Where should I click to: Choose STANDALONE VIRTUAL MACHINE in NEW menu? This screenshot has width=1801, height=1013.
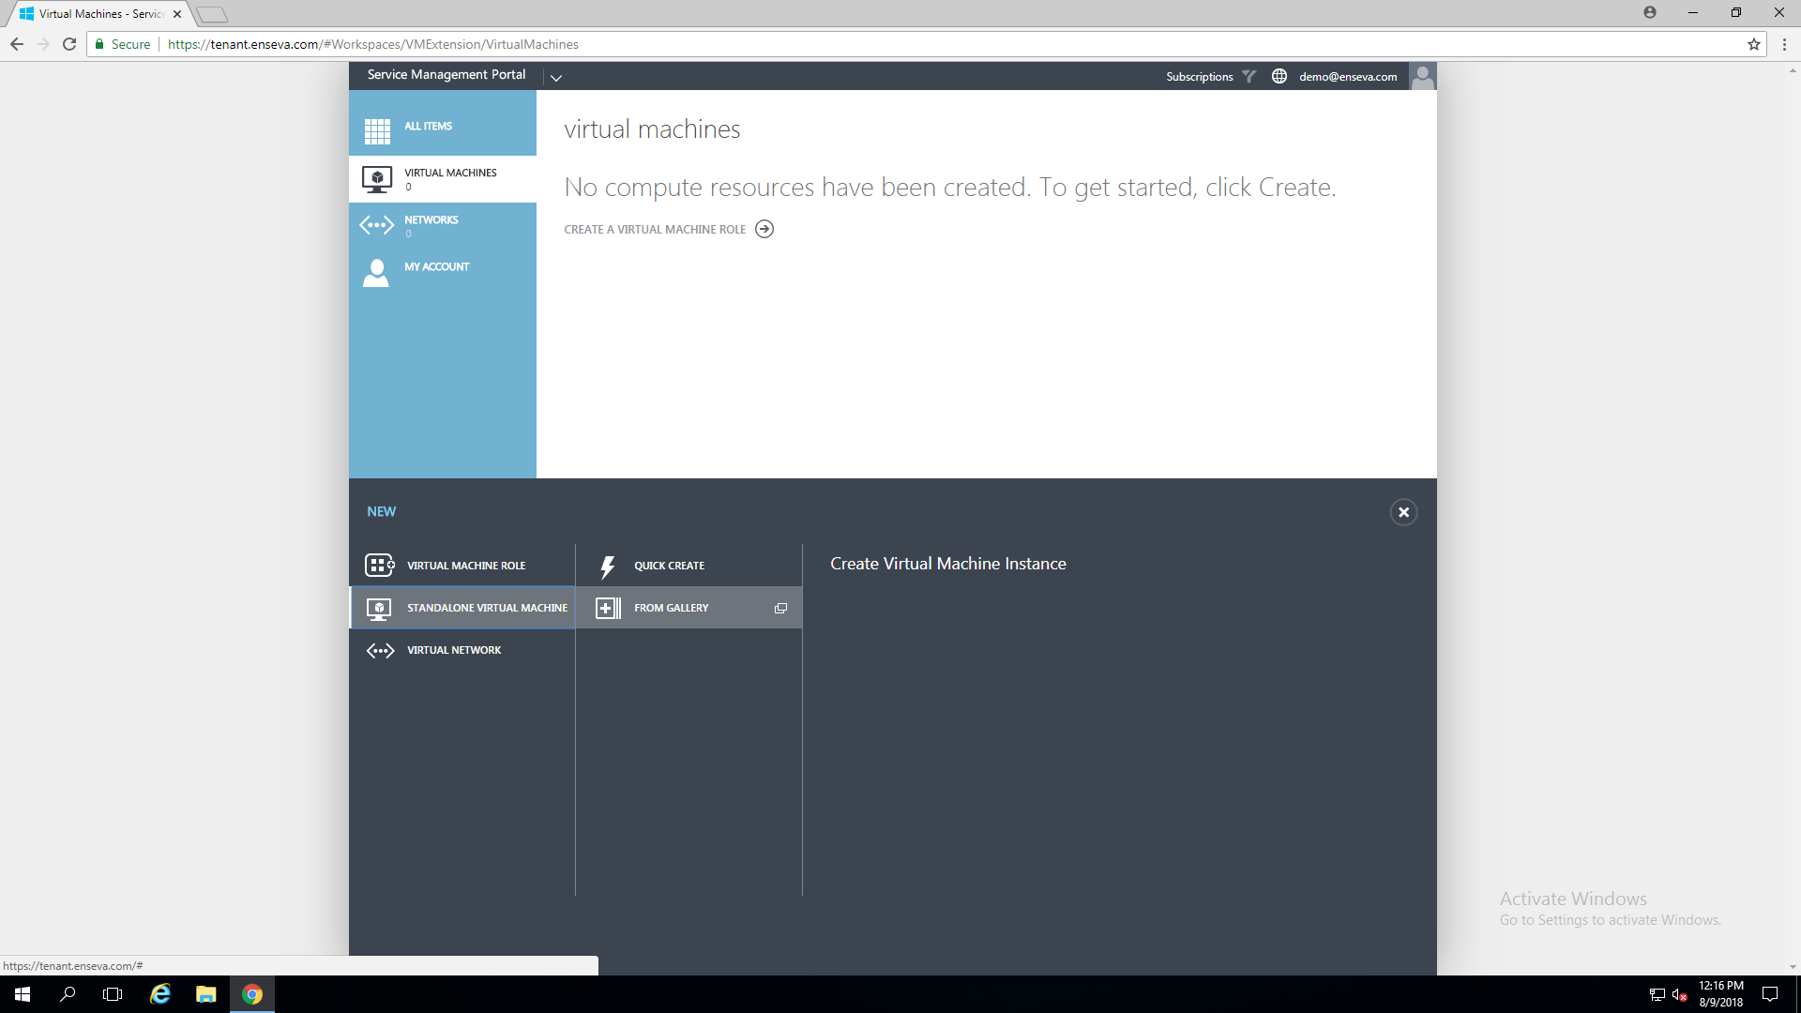(487, 608)
